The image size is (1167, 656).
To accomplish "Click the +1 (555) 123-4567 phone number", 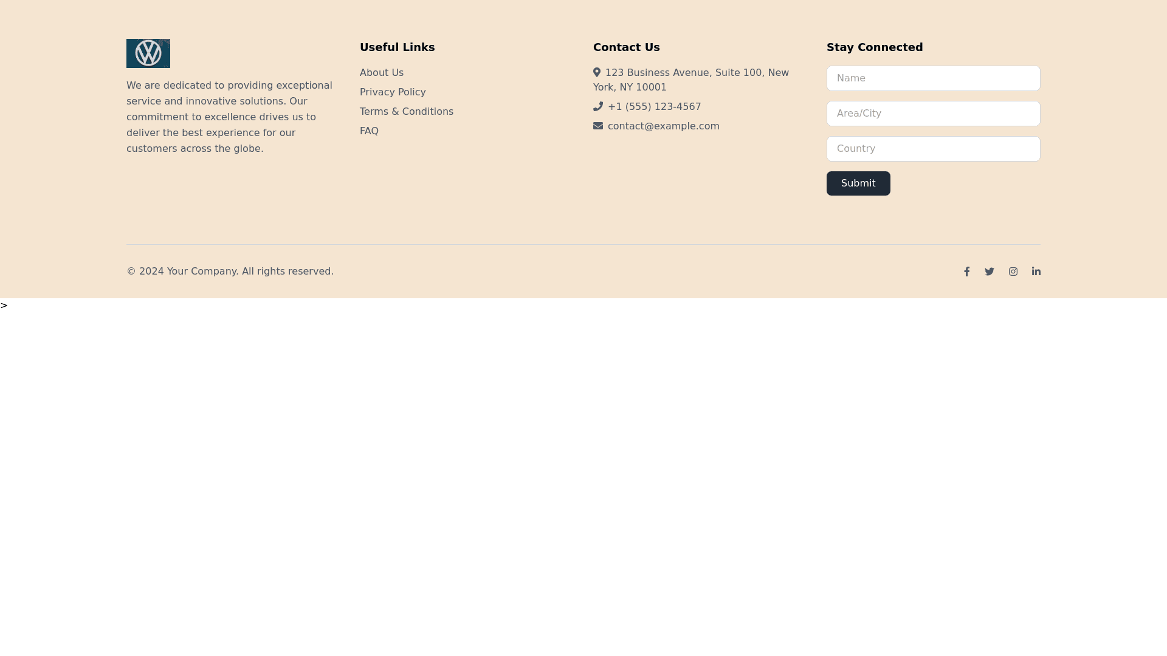I will pyautogui.click(x=654, y=107).
